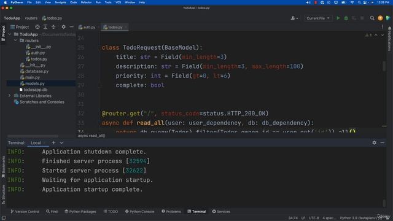Open terminal shell options dropdown arrow
The image size is (393, 221).
(61, 142)
